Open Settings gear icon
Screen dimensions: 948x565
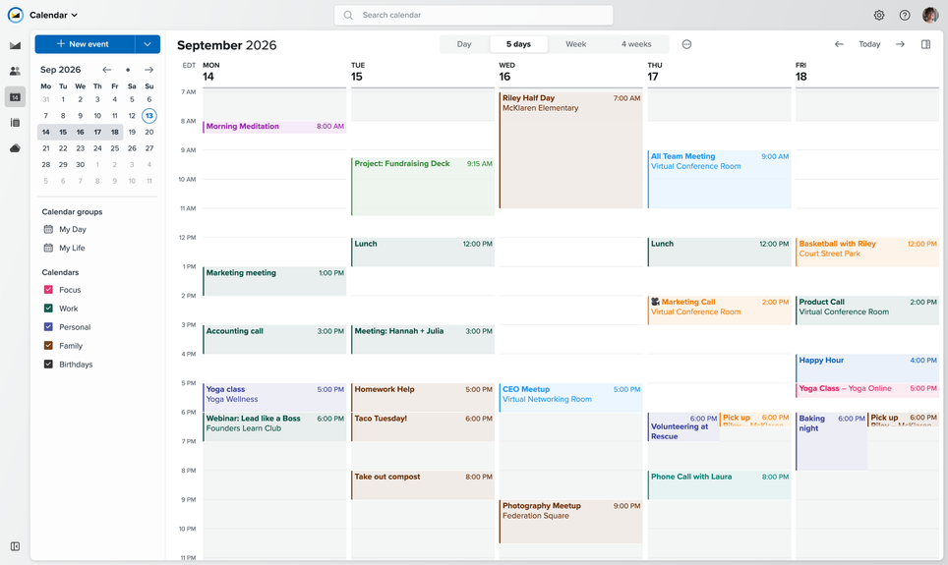coord(879,15)
